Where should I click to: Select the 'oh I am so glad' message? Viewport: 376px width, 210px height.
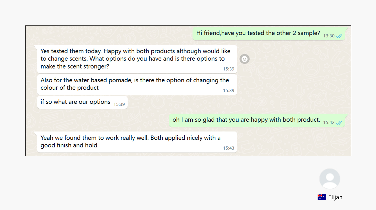coord(257,120)
